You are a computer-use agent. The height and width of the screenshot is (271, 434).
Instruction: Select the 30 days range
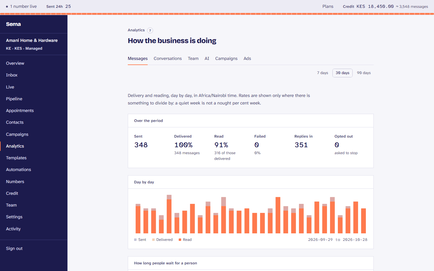click(342, 73)
